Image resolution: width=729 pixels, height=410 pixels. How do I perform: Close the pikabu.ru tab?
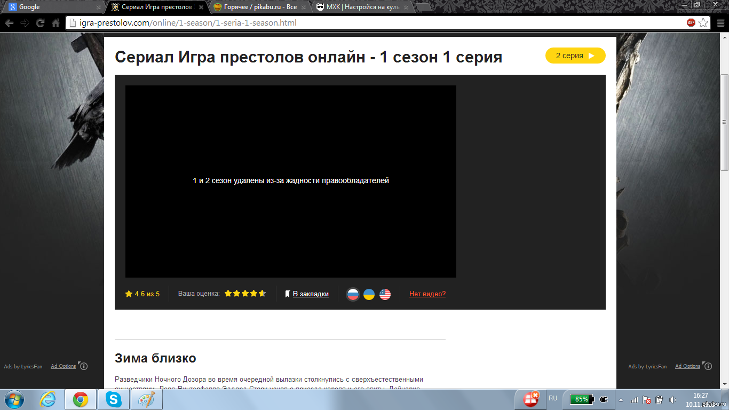[304, 7]
